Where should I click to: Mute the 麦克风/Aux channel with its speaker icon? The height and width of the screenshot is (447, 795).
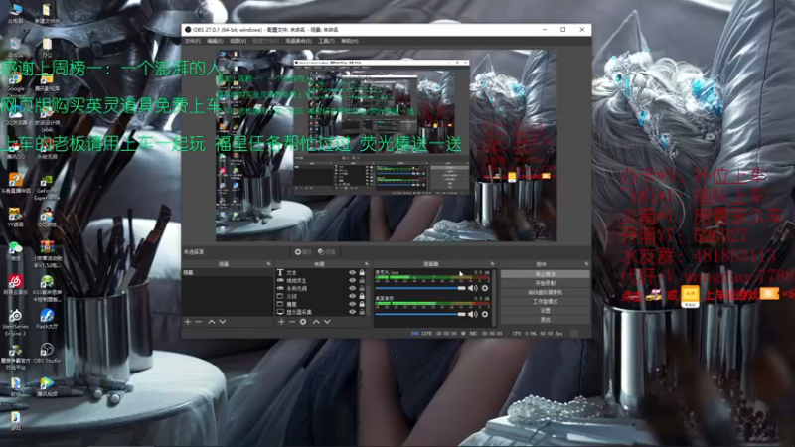point(473,288)
